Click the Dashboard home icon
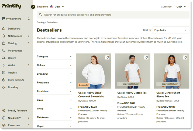 point(4,28)
